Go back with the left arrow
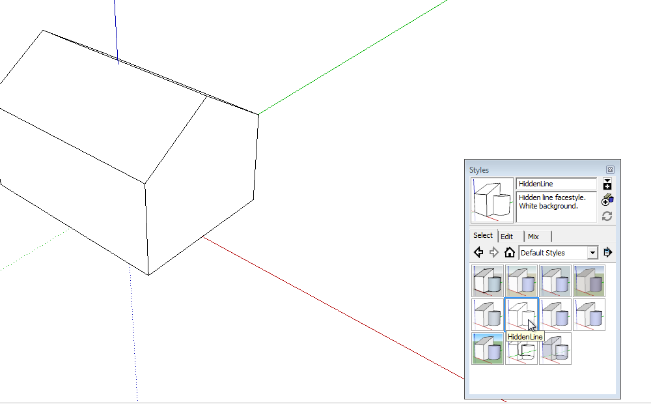 click(478, 253)
